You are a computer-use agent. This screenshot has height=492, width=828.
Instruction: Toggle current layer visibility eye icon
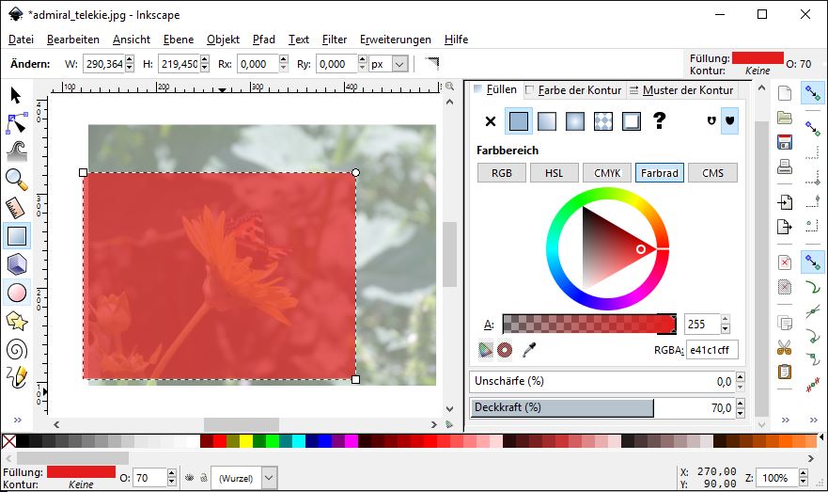point(188,478)
